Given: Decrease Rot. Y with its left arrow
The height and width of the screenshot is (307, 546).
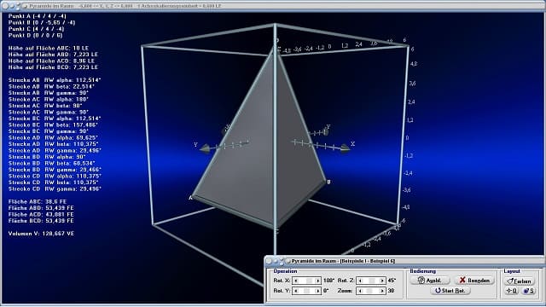Looking at the screenshot, I should (x=296, y=291).
